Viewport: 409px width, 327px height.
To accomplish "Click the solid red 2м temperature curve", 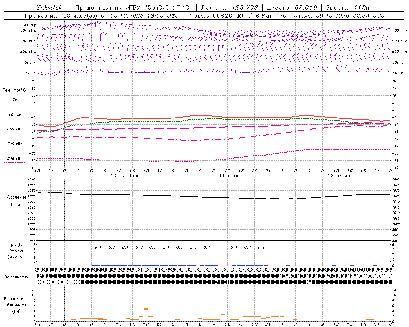I will click(214, 116).
